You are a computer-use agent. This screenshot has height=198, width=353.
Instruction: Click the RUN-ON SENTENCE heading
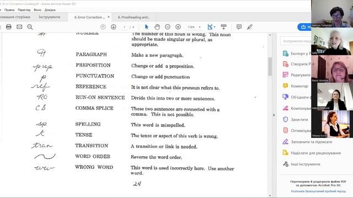coord(100,98)
